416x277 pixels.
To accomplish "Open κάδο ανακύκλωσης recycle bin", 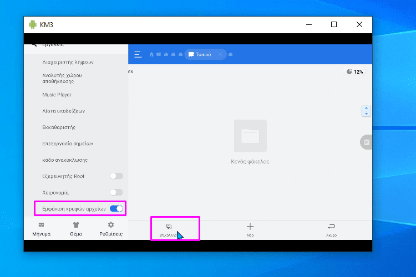I will (x=65, y=160).
